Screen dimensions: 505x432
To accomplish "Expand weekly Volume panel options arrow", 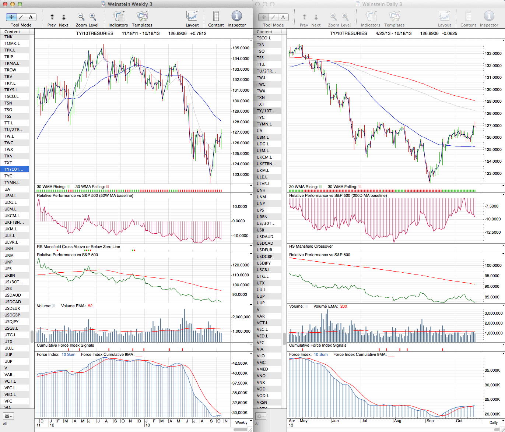I will tap(251, 305).
